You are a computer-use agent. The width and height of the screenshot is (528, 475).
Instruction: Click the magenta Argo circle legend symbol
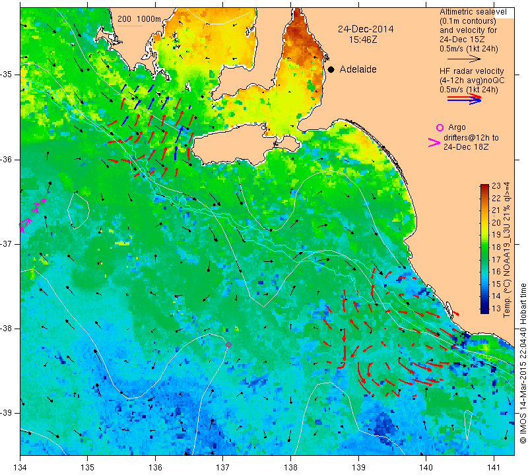(x=440, y=127)
